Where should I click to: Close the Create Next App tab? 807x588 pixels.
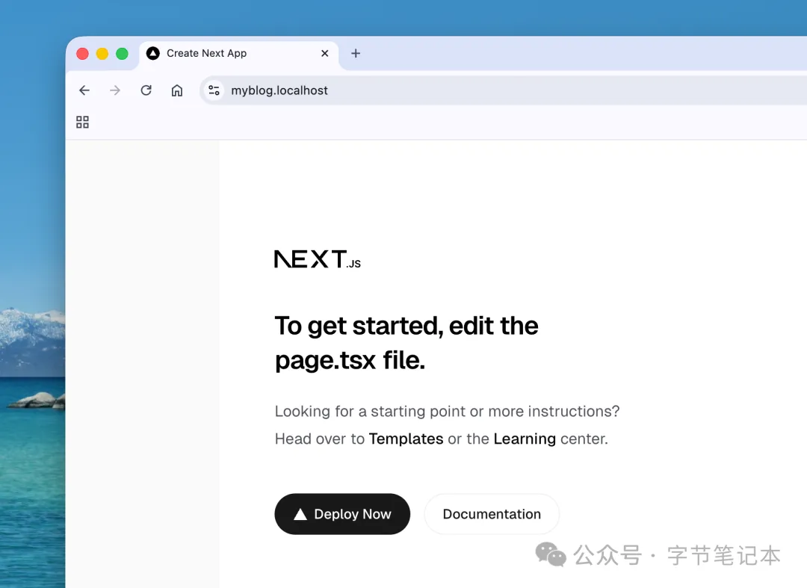click(325, 53)
